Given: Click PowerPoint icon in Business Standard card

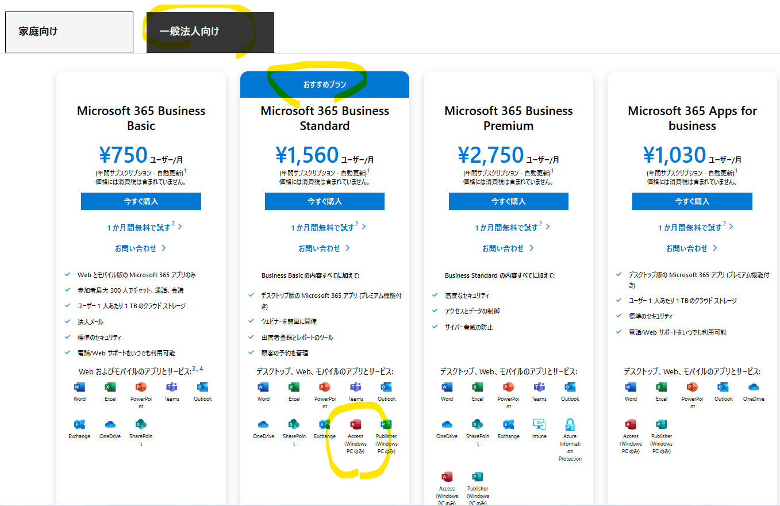Looking at the screenshot, I should tap(325, 387).
